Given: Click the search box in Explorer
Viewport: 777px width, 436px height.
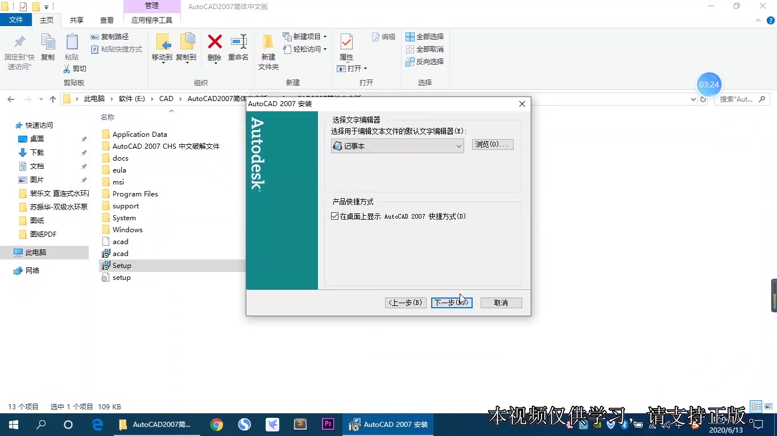Looking at the screenshot, I should pyautogui.click(x=742, y=99).
